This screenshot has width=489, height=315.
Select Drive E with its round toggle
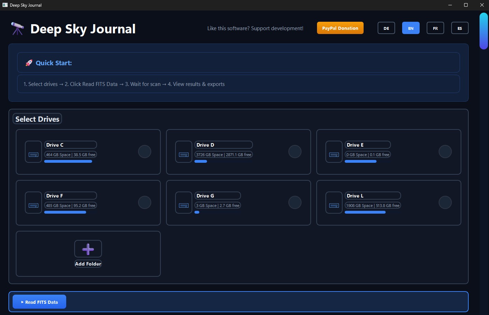445,152
